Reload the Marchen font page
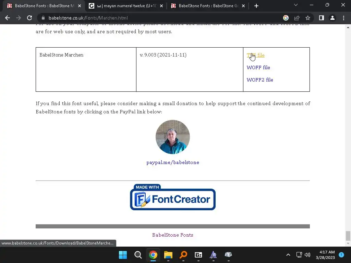The image size is (351, 263). 29,18
